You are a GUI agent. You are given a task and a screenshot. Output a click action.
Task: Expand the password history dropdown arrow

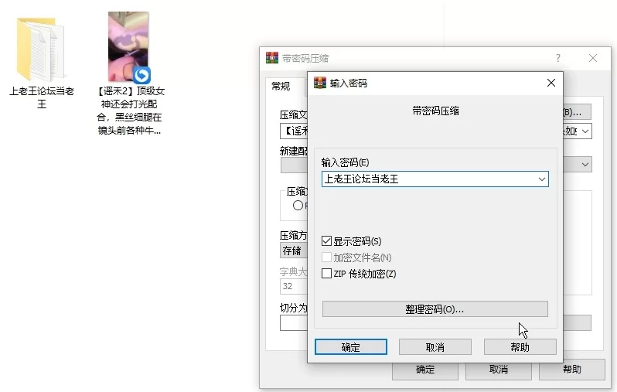tap(542, 179)
